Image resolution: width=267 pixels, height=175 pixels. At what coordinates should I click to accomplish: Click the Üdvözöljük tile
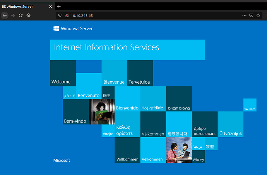[x=231, y=124]
